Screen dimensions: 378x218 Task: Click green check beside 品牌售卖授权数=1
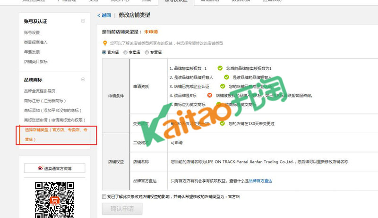pos(220,68)
